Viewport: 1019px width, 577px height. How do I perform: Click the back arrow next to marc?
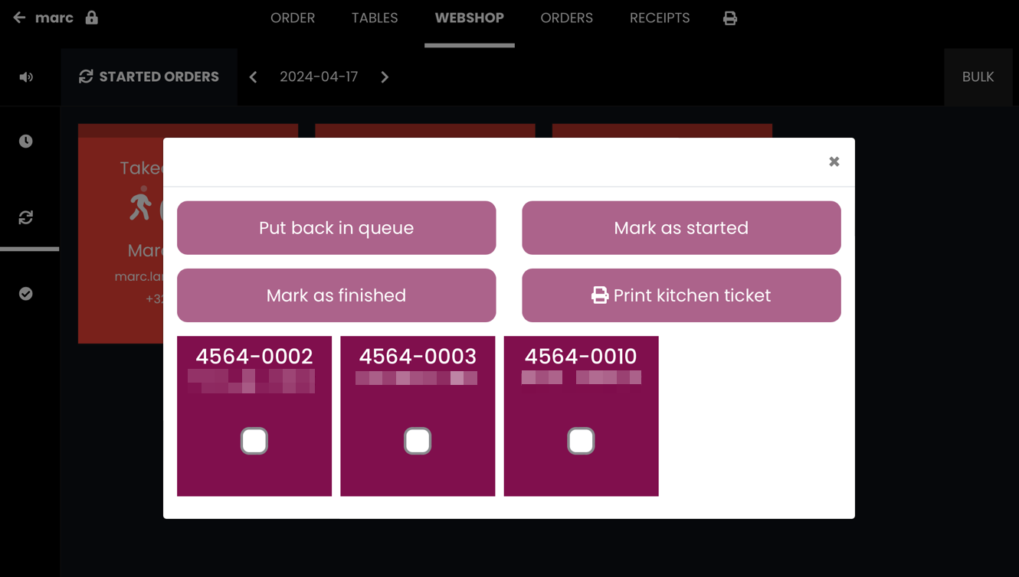[x=19, y=18]
